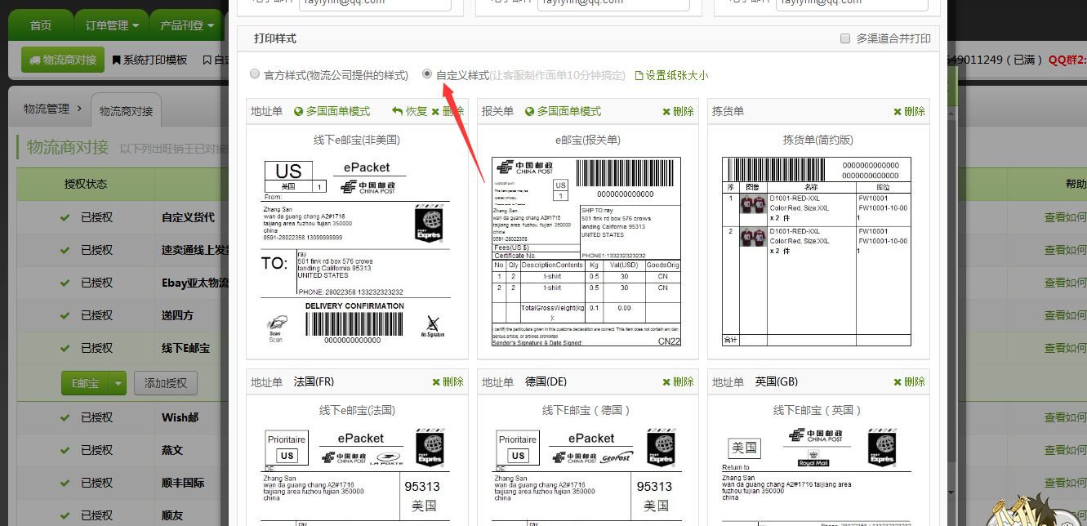Click 授权状态 column header
The width and height of the screenshot is (1087, 526).
[86, 184]
